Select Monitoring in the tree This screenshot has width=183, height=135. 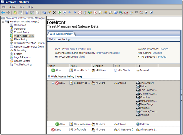[x=20, y=29]
